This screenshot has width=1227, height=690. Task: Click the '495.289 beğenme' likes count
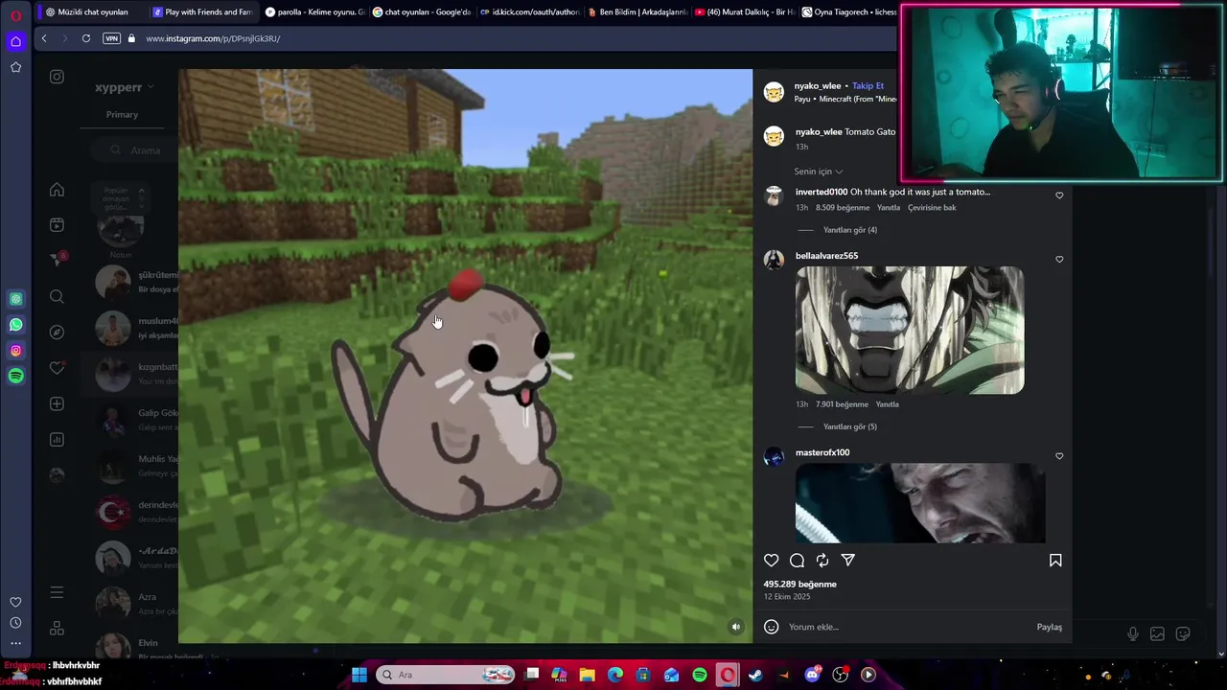pyautogui.click(x=799, y=584)
